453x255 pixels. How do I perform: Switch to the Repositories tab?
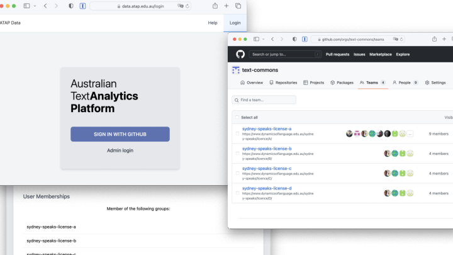(283, 82)
